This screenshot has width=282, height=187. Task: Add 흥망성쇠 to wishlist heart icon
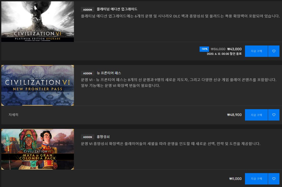pyautogui.click(x=274, y=179)
